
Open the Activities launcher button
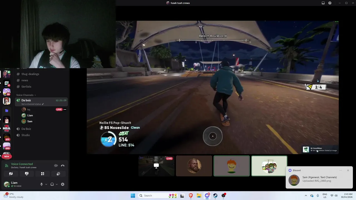coord(43,174)
